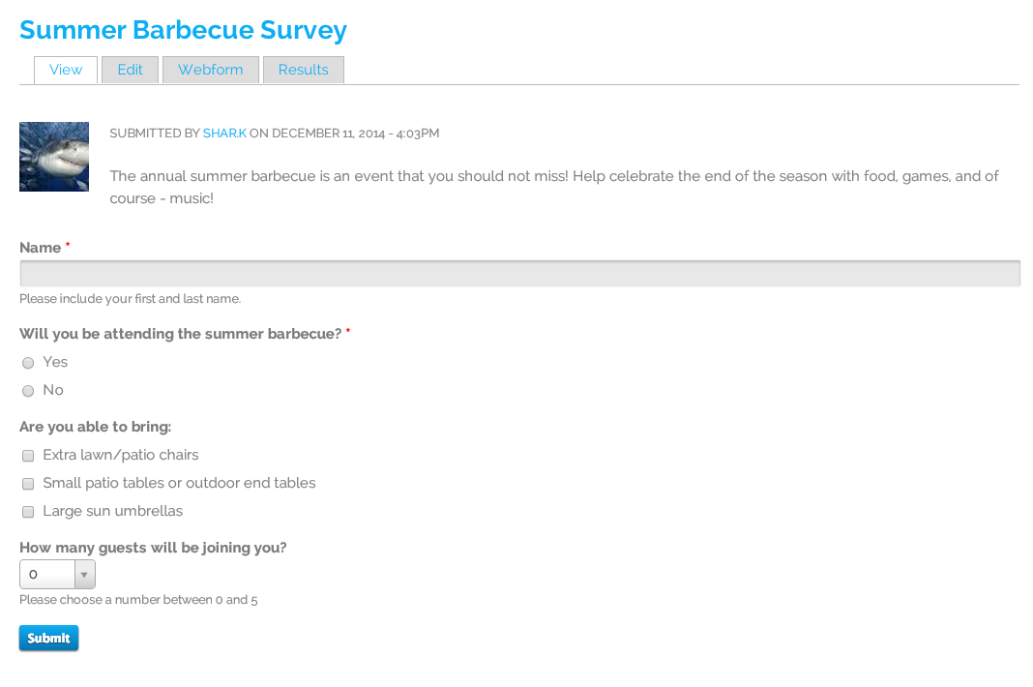The width and height of the screenshot is (1033, 687).
Task: Submit the survey form
Action: [x=48, y=639]
